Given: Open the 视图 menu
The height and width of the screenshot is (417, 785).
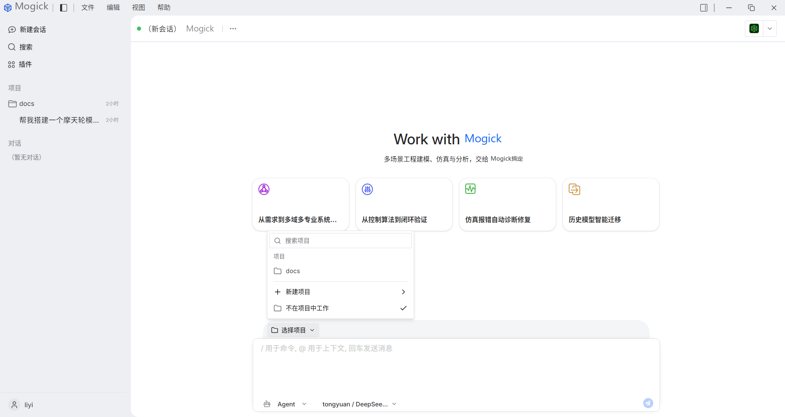Looking at the screenshot, I should coord(138,8).
